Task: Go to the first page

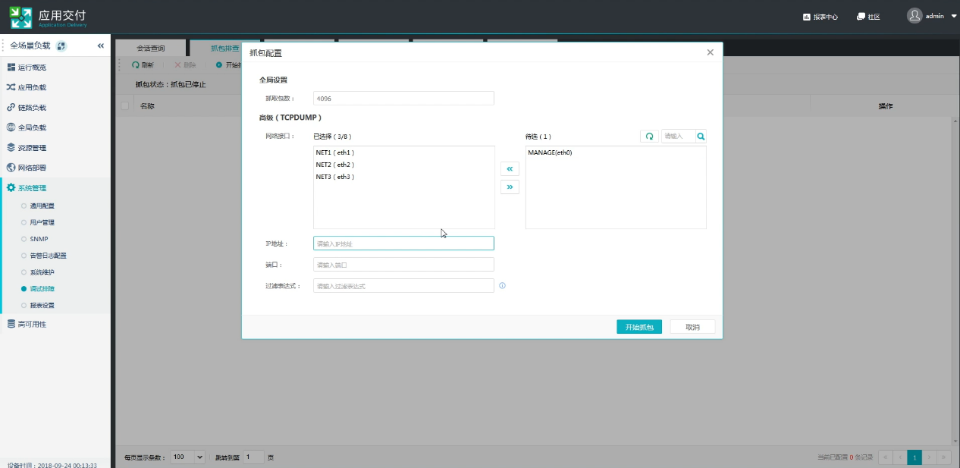Action: (x=885, y=457)
